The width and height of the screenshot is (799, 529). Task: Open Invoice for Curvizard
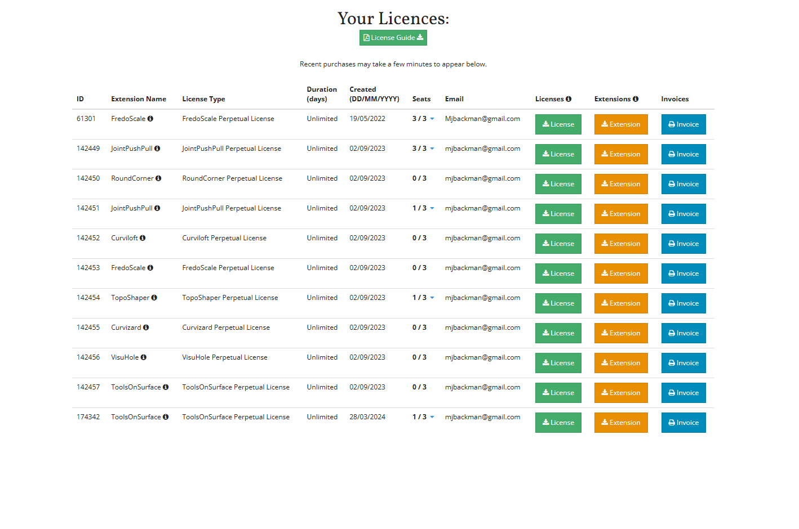pyautogui.click(x=683, y=333)
